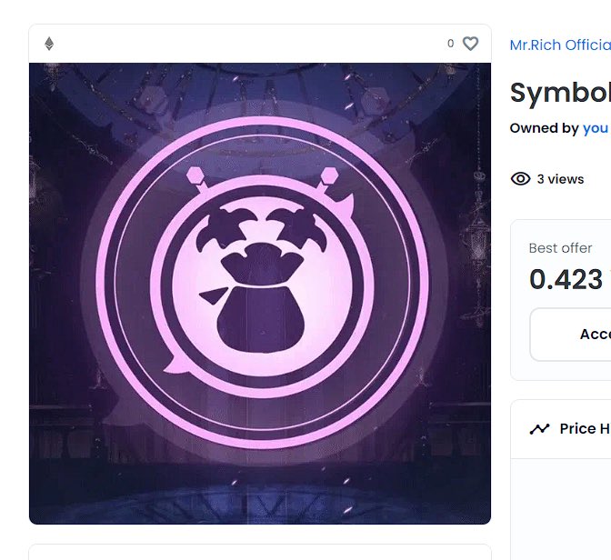Click the 'Owned by' label text
The width and height of the screenshot is (611, 560).
pyautogui.click(x=545, y=128)
